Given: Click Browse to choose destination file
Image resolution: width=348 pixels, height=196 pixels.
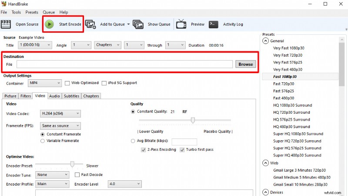Looking at the screenshot, I should (x=246, y=64).
